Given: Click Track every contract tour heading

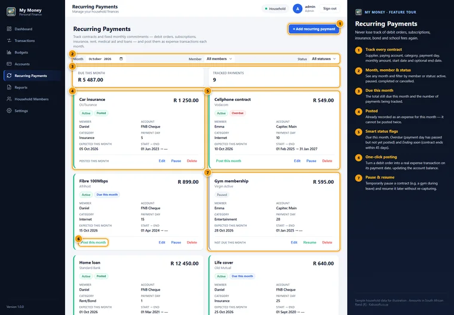Looking at the screenshot, I should click(x=384, y=50).
